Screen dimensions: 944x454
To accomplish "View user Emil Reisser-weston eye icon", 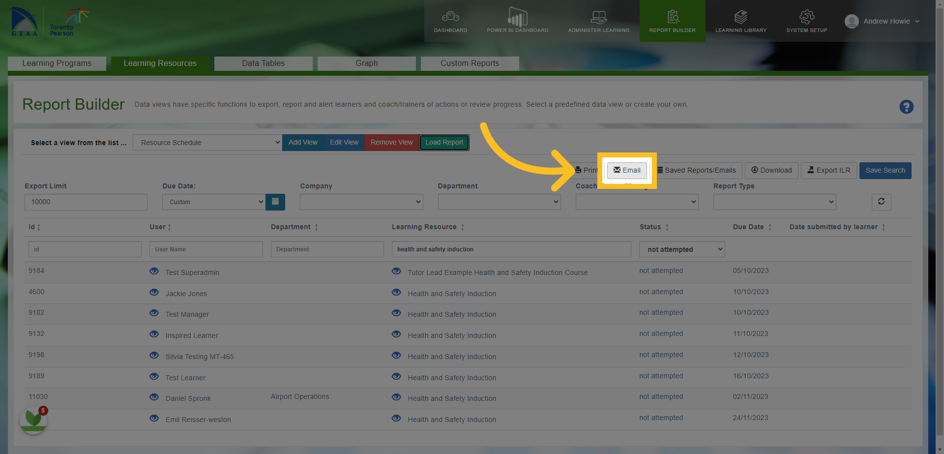I will tap(154, 419).
